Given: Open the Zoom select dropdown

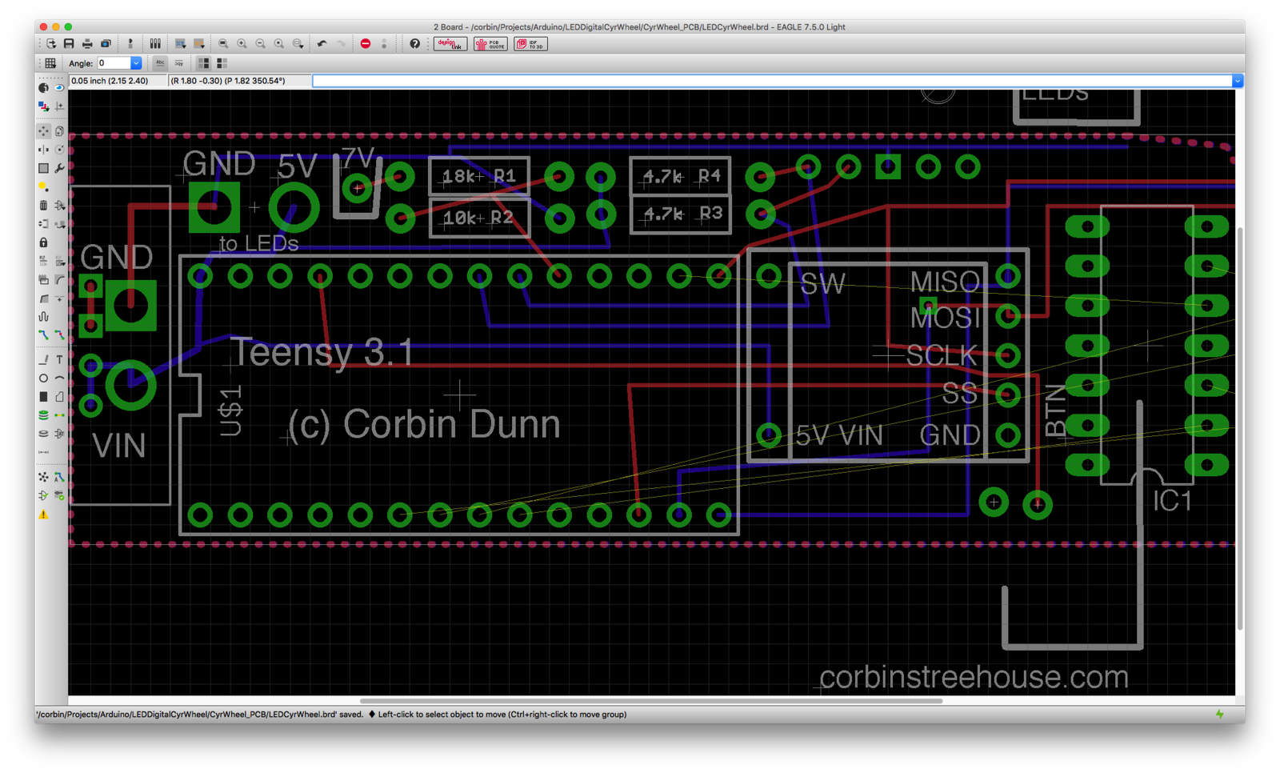Looking at the screenshot, I should tap(298, 44).
